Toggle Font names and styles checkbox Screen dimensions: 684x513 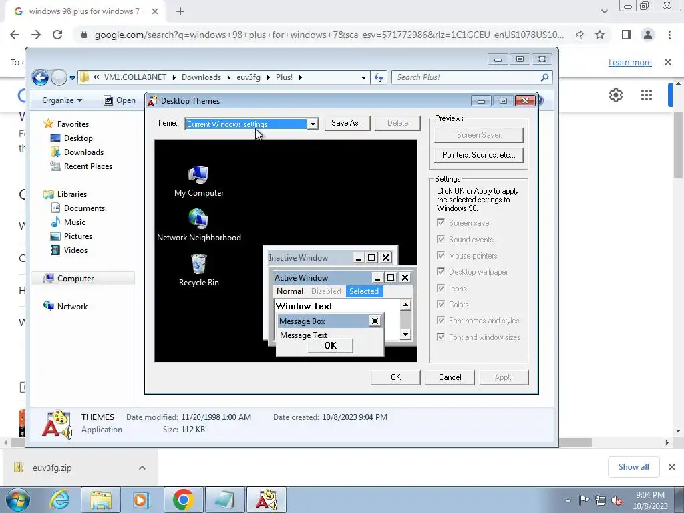[x=441, y=321]
